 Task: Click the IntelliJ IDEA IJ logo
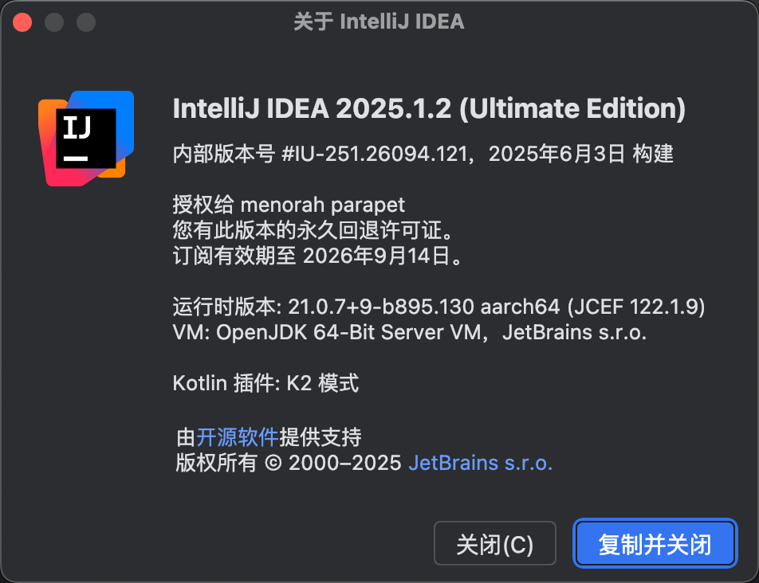coord(86,139)
